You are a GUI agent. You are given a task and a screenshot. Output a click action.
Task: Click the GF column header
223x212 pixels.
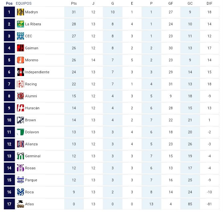tap(171, 3)
